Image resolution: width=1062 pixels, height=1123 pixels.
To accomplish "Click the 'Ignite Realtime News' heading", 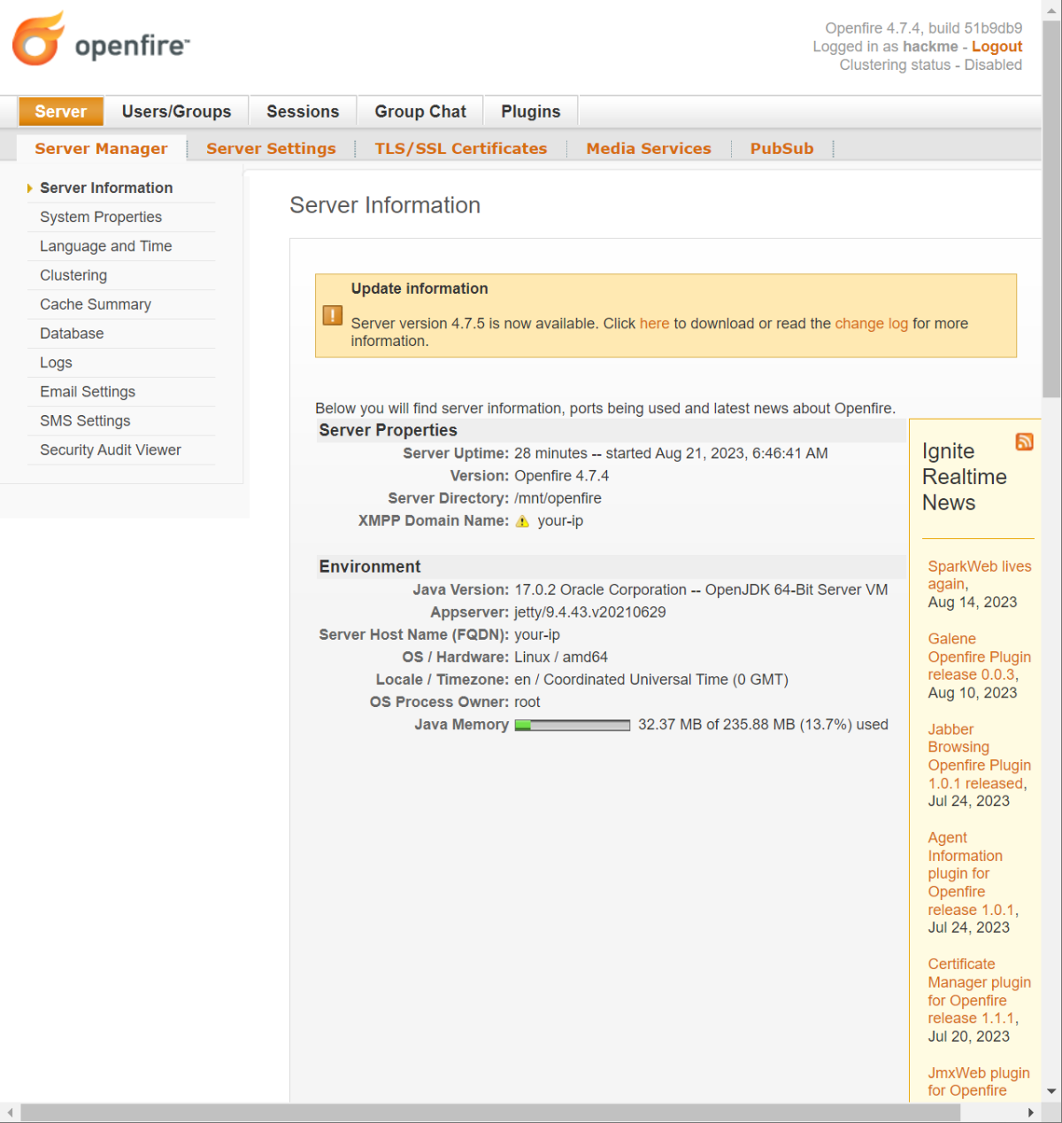I will click(x=965, y=477).
